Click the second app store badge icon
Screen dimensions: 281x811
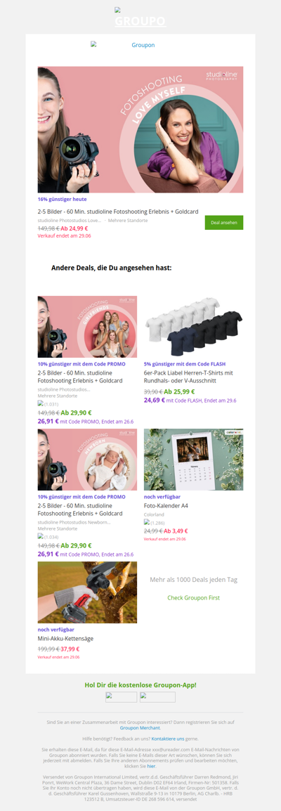point(157,696)
